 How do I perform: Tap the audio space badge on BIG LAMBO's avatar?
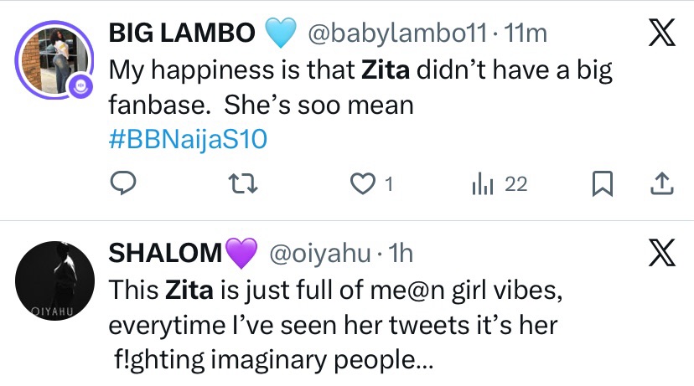[x=80, y=85]
